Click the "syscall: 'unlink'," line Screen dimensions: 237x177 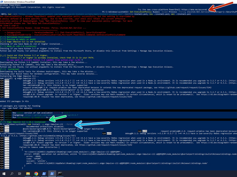click(37, 161)
